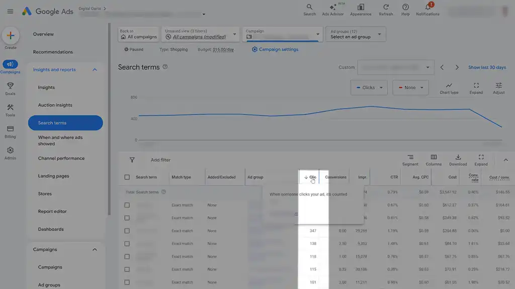
Task: Click the Create plus button
Action: [11, 36]
